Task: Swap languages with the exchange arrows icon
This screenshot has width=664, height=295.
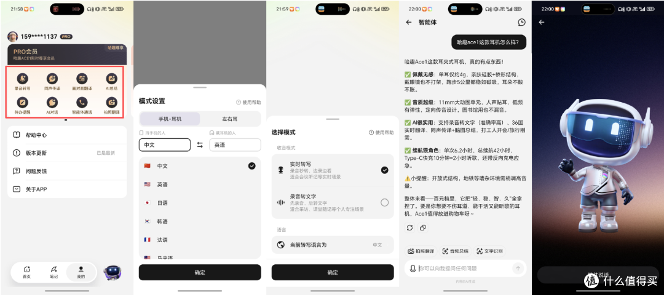Action: click(200, 145)
